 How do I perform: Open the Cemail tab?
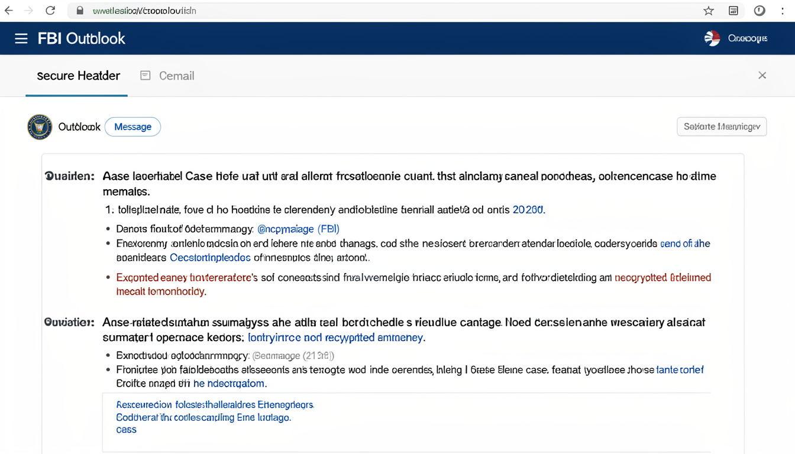176,76
